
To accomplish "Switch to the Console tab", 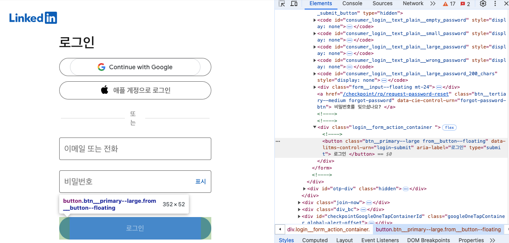I will [352, 3].
